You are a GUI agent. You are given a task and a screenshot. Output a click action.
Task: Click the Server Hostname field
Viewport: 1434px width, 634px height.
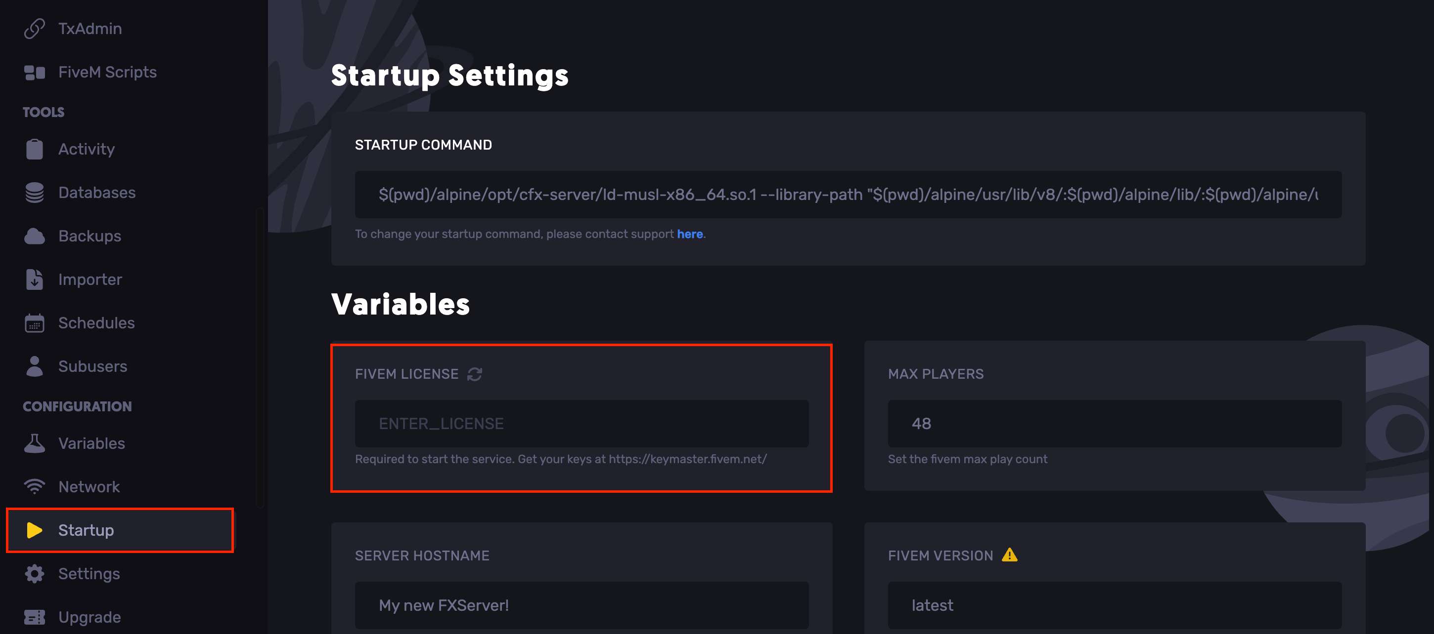coord(581,604)
